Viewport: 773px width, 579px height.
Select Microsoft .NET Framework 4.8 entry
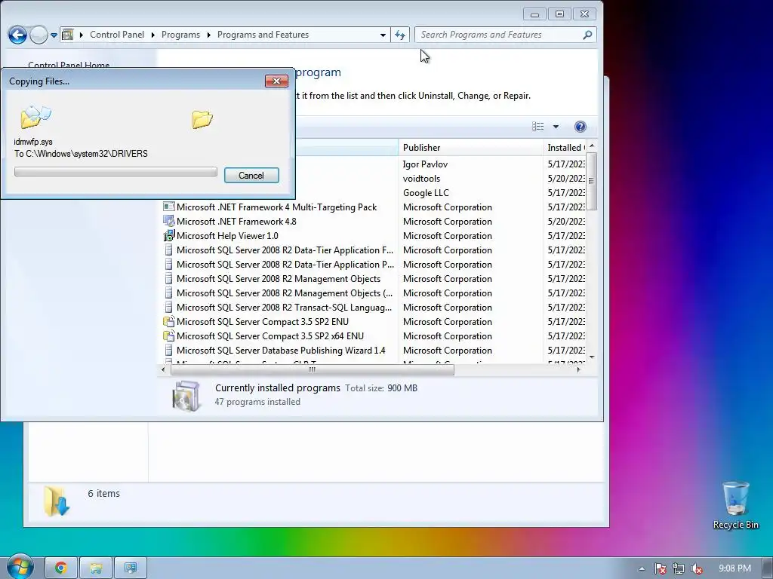click(236, 222)
